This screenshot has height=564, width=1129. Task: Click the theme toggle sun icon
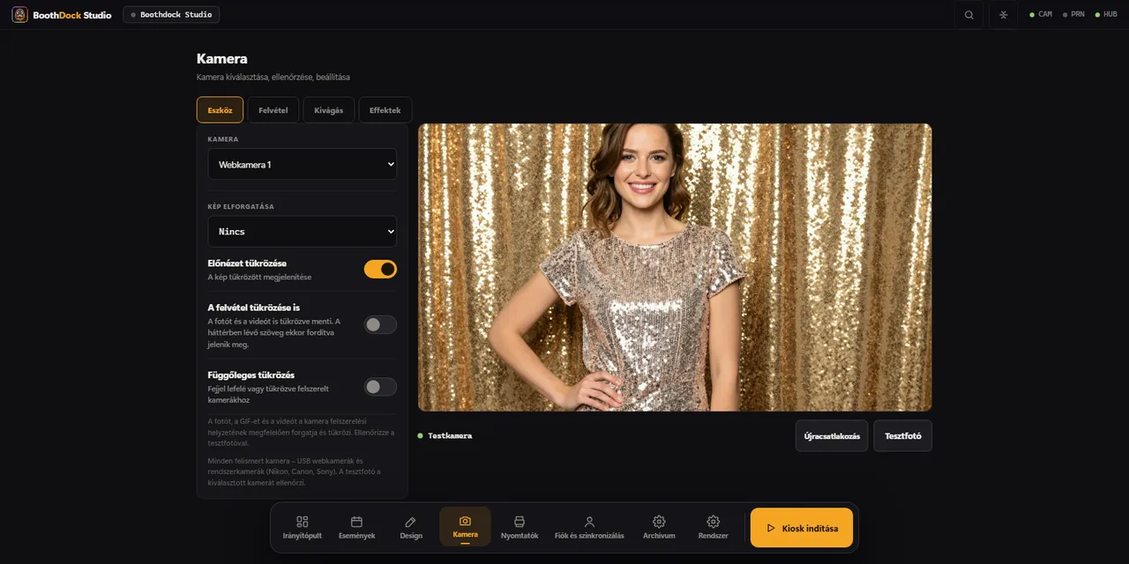[1003, 15]
